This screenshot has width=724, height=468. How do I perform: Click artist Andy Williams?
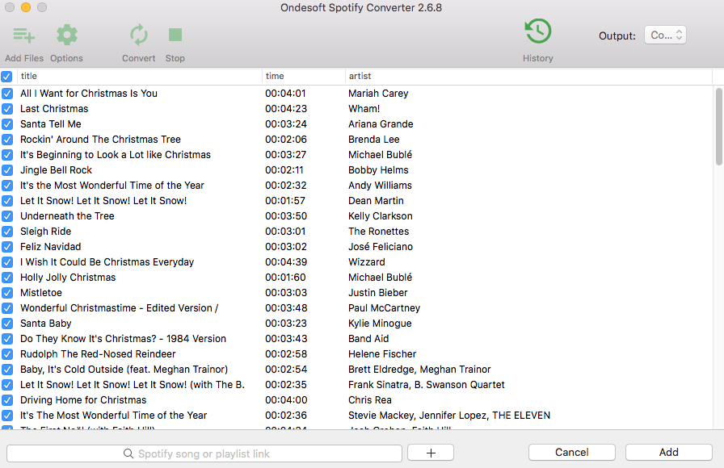pyautogui.click(x=380, y=186)
